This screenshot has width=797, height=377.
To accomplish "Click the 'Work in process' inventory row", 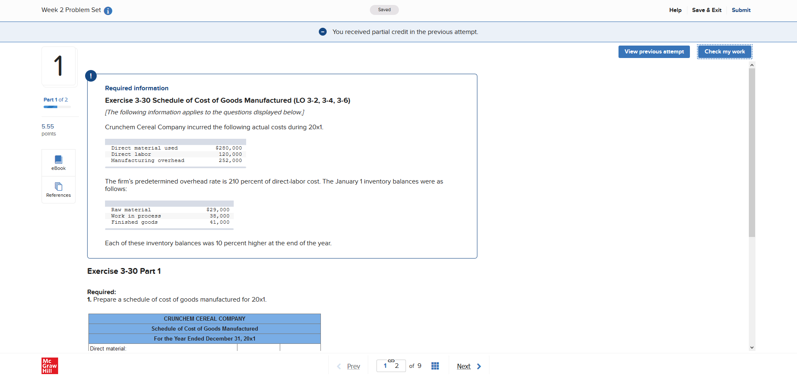I will coord(169,216).
